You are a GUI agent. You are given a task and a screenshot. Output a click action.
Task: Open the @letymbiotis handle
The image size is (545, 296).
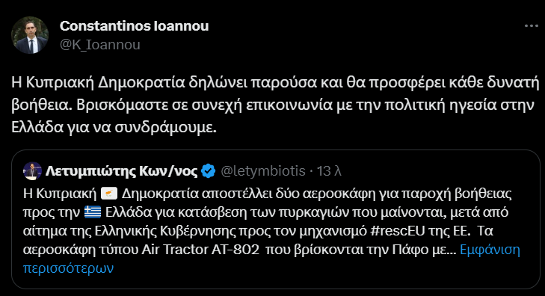(263, 171)
